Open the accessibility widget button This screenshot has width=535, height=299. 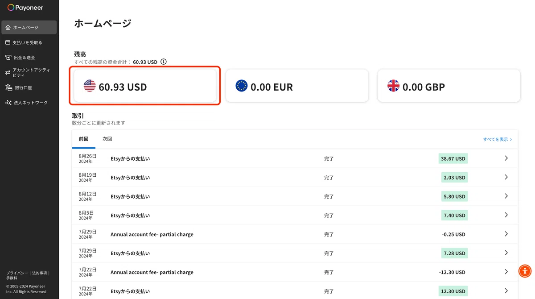(x=525, y=270)
